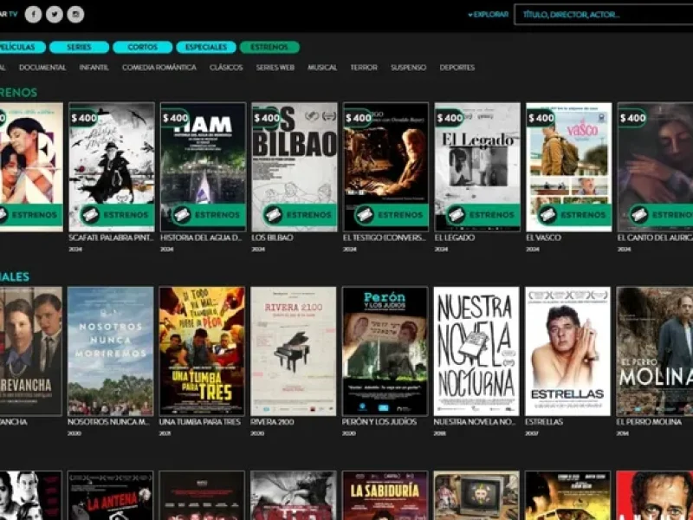Open the Estrellas title link
The width and height of the screenshot is (693, 520).
click(544, 422)
